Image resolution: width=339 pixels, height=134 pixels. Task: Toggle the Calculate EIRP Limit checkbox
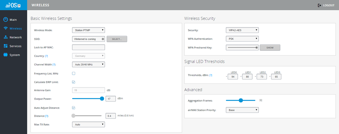pos(73,82)
